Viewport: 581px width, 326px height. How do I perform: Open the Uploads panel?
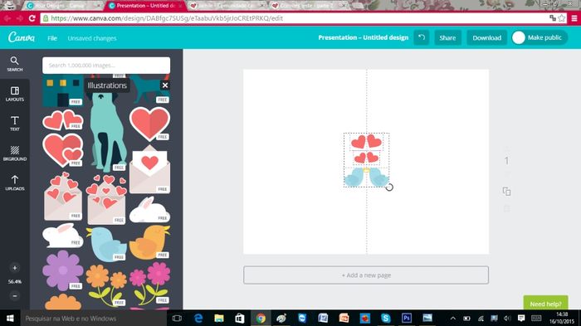[x=14, y=183]
